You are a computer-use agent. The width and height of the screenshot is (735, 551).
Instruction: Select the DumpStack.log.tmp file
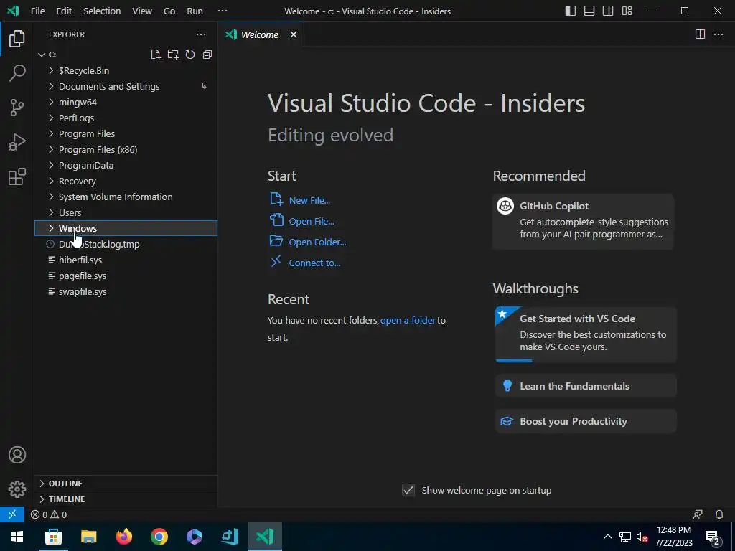[x=126, y=244]
